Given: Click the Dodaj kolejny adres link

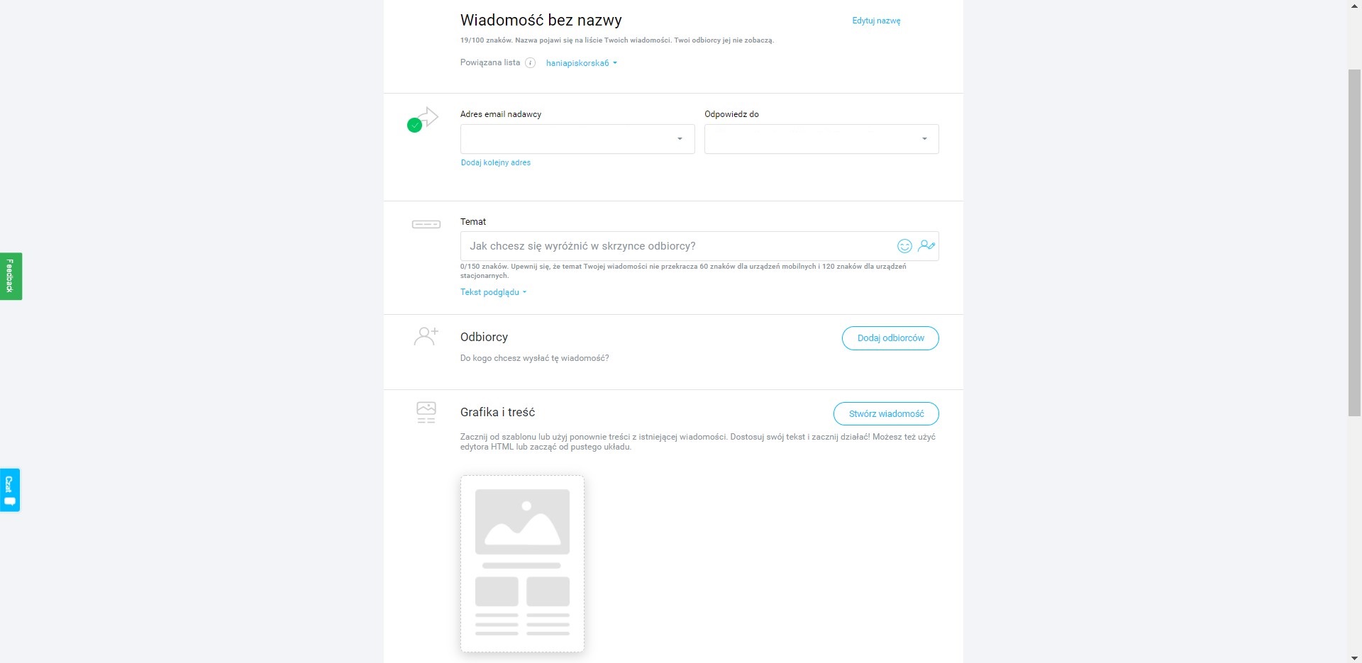Looking at the screenshot, I should [496, 162].
